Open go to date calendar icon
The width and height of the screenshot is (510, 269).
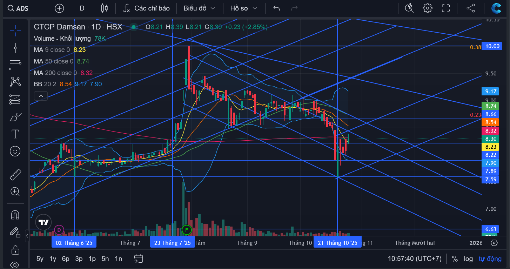[x=139, y=259]
